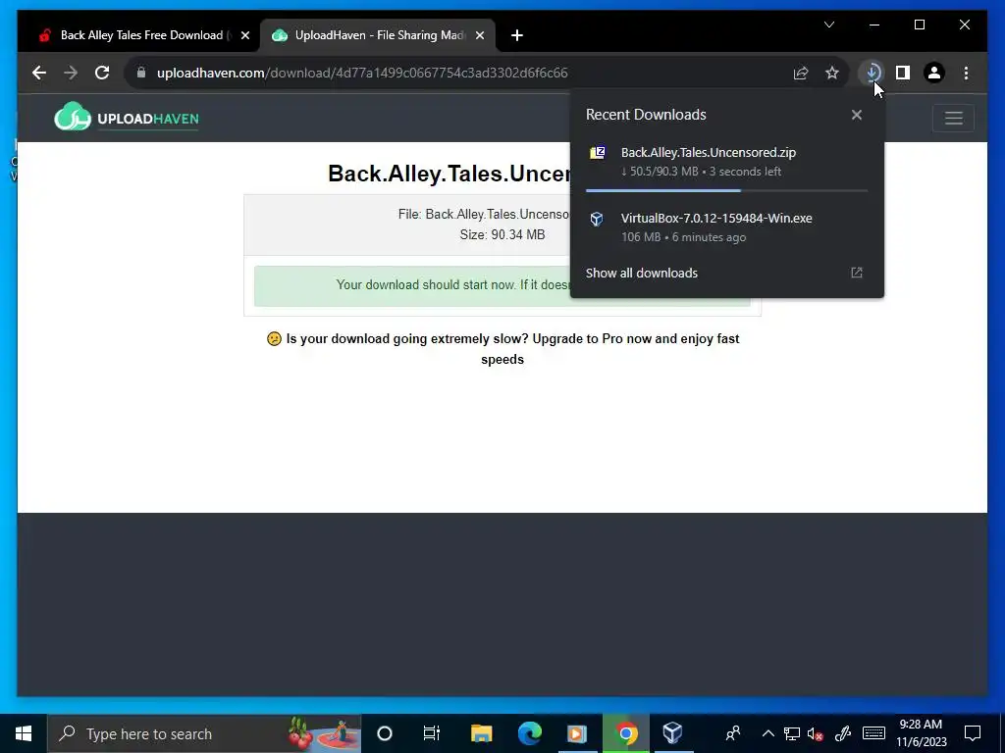Go back to the previous page
The image size is (1005, 753).
pyautogui.click(x=39, y=73)
